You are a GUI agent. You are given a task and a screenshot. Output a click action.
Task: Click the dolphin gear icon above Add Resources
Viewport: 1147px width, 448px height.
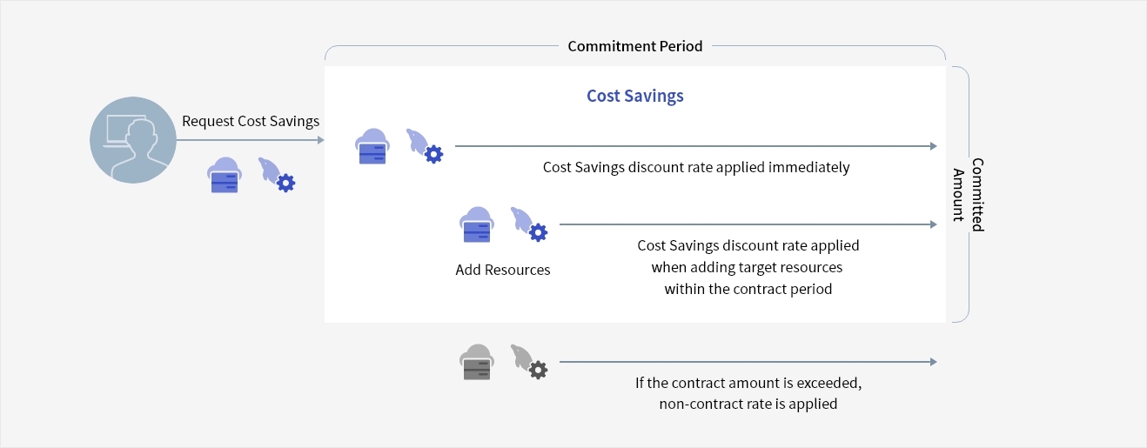[529, 224]
